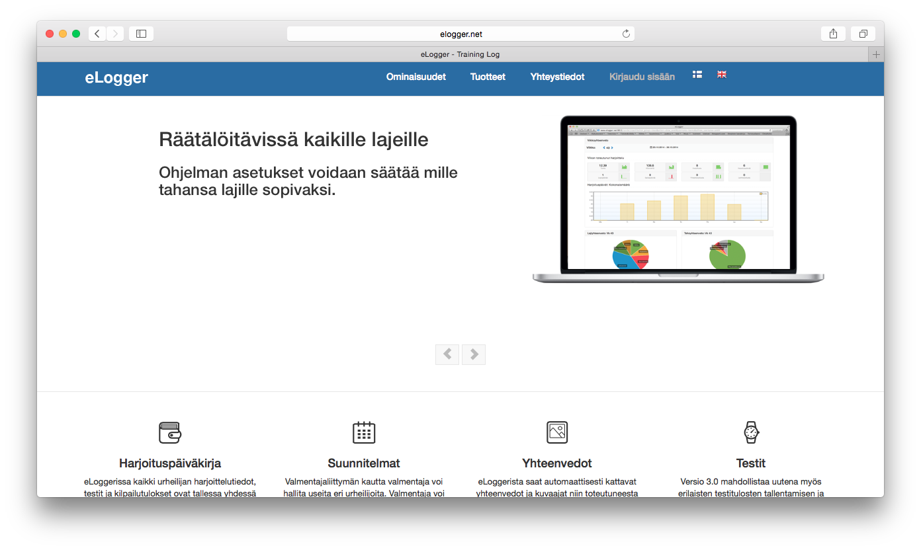Image resolution: width=921 pixels, height=550 pixels.
Task: Reload the page with the refresh icon
Action: point(626,34)
